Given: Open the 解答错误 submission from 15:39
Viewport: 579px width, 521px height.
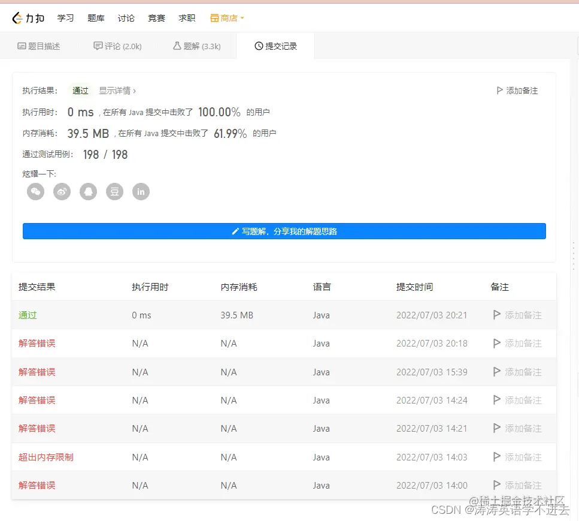Looking at the screenshot, I should pos(37,372).
